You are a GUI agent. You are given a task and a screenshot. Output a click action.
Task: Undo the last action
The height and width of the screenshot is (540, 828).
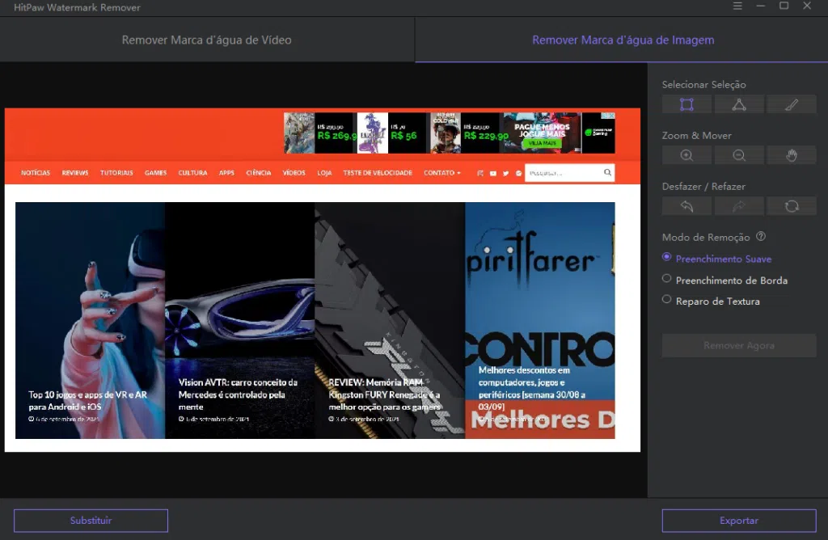686,206
